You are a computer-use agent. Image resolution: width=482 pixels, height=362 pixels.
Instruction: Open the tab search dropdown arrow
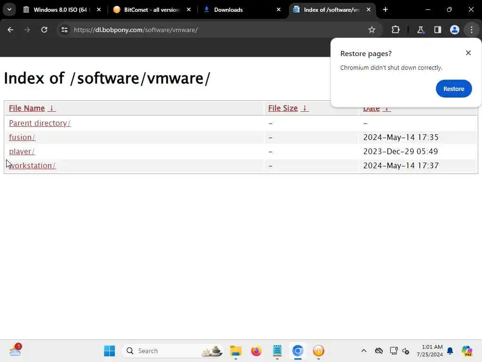(x=9, y=9)
